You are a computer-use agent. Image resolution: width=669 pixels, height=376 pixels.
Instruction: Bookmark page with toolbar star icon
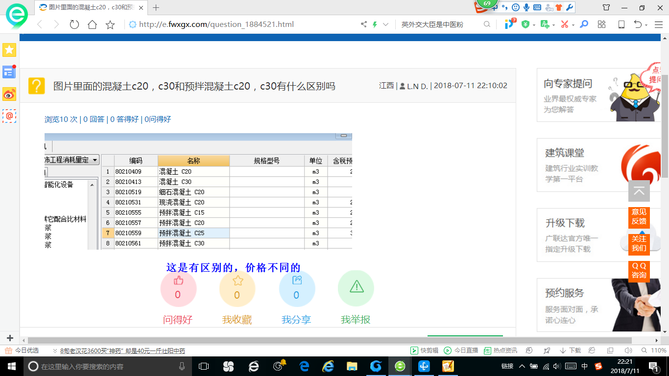coord(110,24)
